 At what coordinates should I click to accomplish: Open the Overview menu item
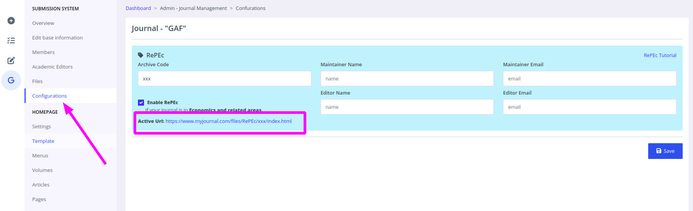(43, 23)
